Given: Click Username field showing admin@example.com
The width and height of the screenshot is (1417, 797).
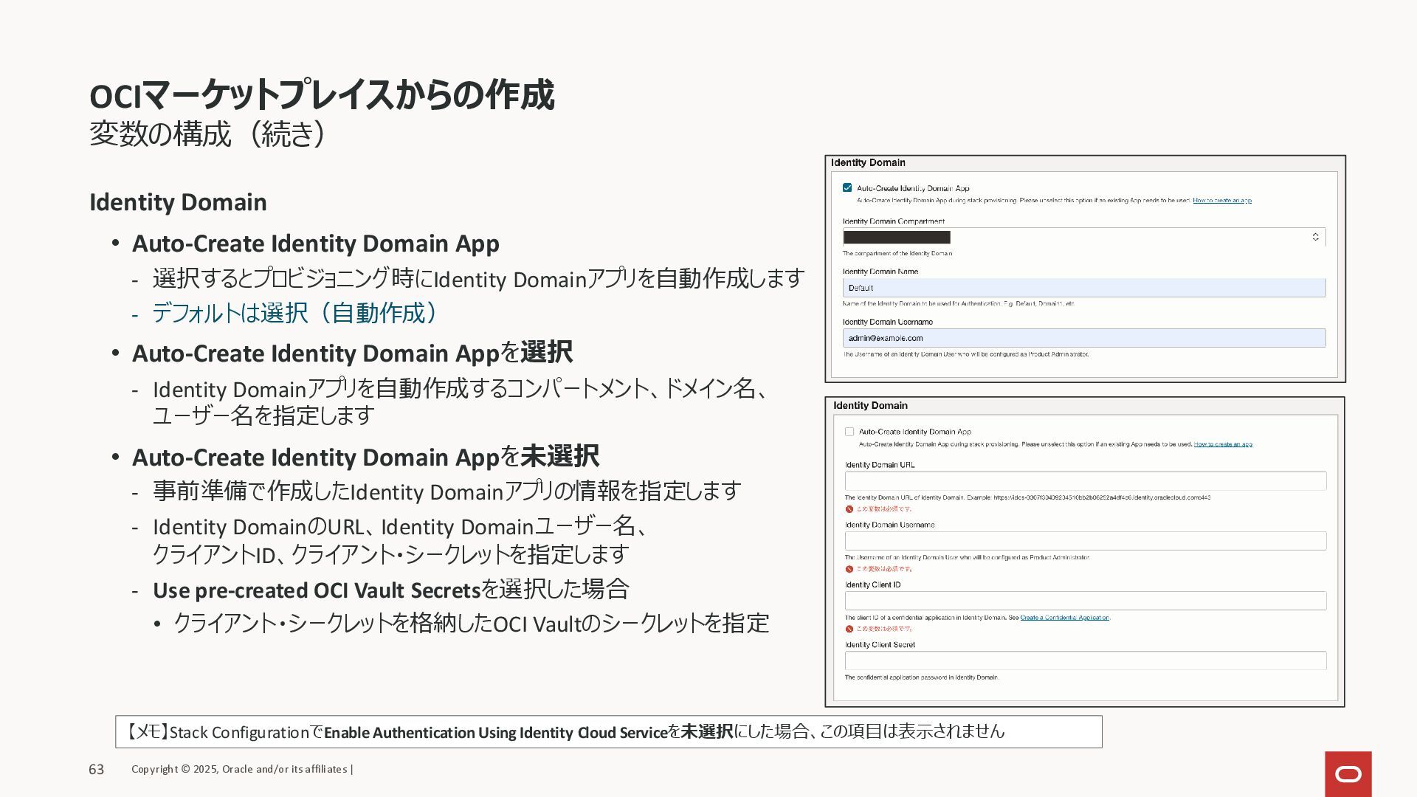Looking at the screenshot, I should point(1083,338).
